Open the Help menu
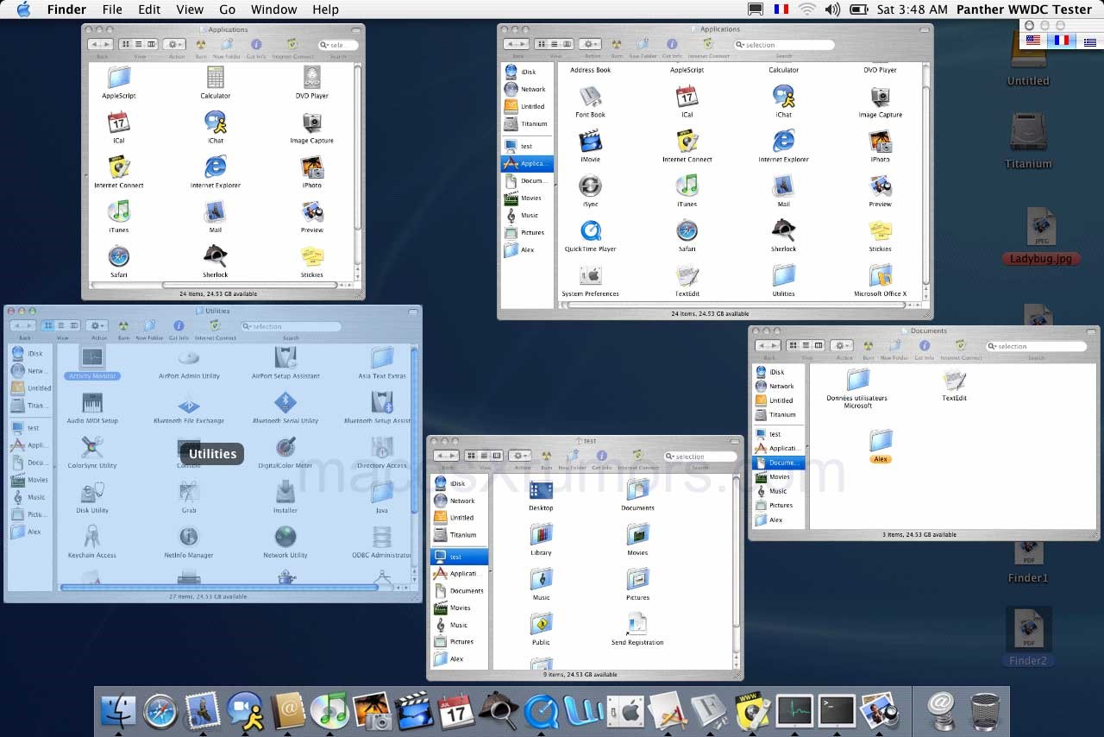This screenshot has width=1104, height=737. 325,9
